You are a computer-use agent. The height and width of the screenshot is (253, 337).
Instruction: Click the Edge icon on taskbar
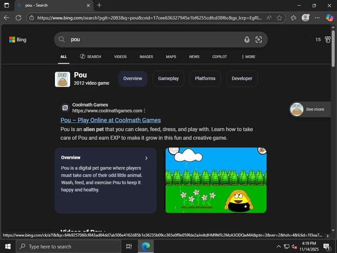pyautogui.click(x=146, y=246)
